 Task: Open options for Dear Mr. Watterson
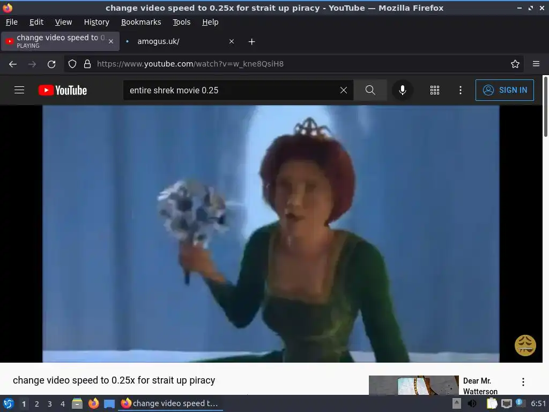pos(523,382)
